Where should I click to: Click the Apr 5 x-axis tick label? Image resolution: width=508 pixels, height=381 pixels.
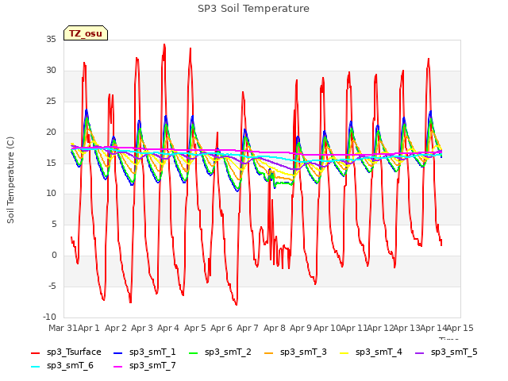[x=195, y=328]
